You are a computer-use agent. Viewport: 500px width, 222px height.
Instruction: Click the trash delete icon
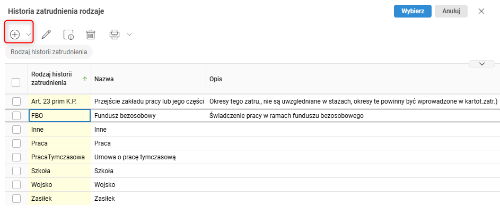pyautogui.click(x=91, y=35)
